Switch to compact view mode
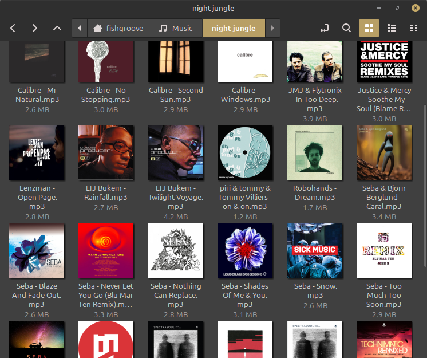 pyautogui.click(x=413, y=28)
